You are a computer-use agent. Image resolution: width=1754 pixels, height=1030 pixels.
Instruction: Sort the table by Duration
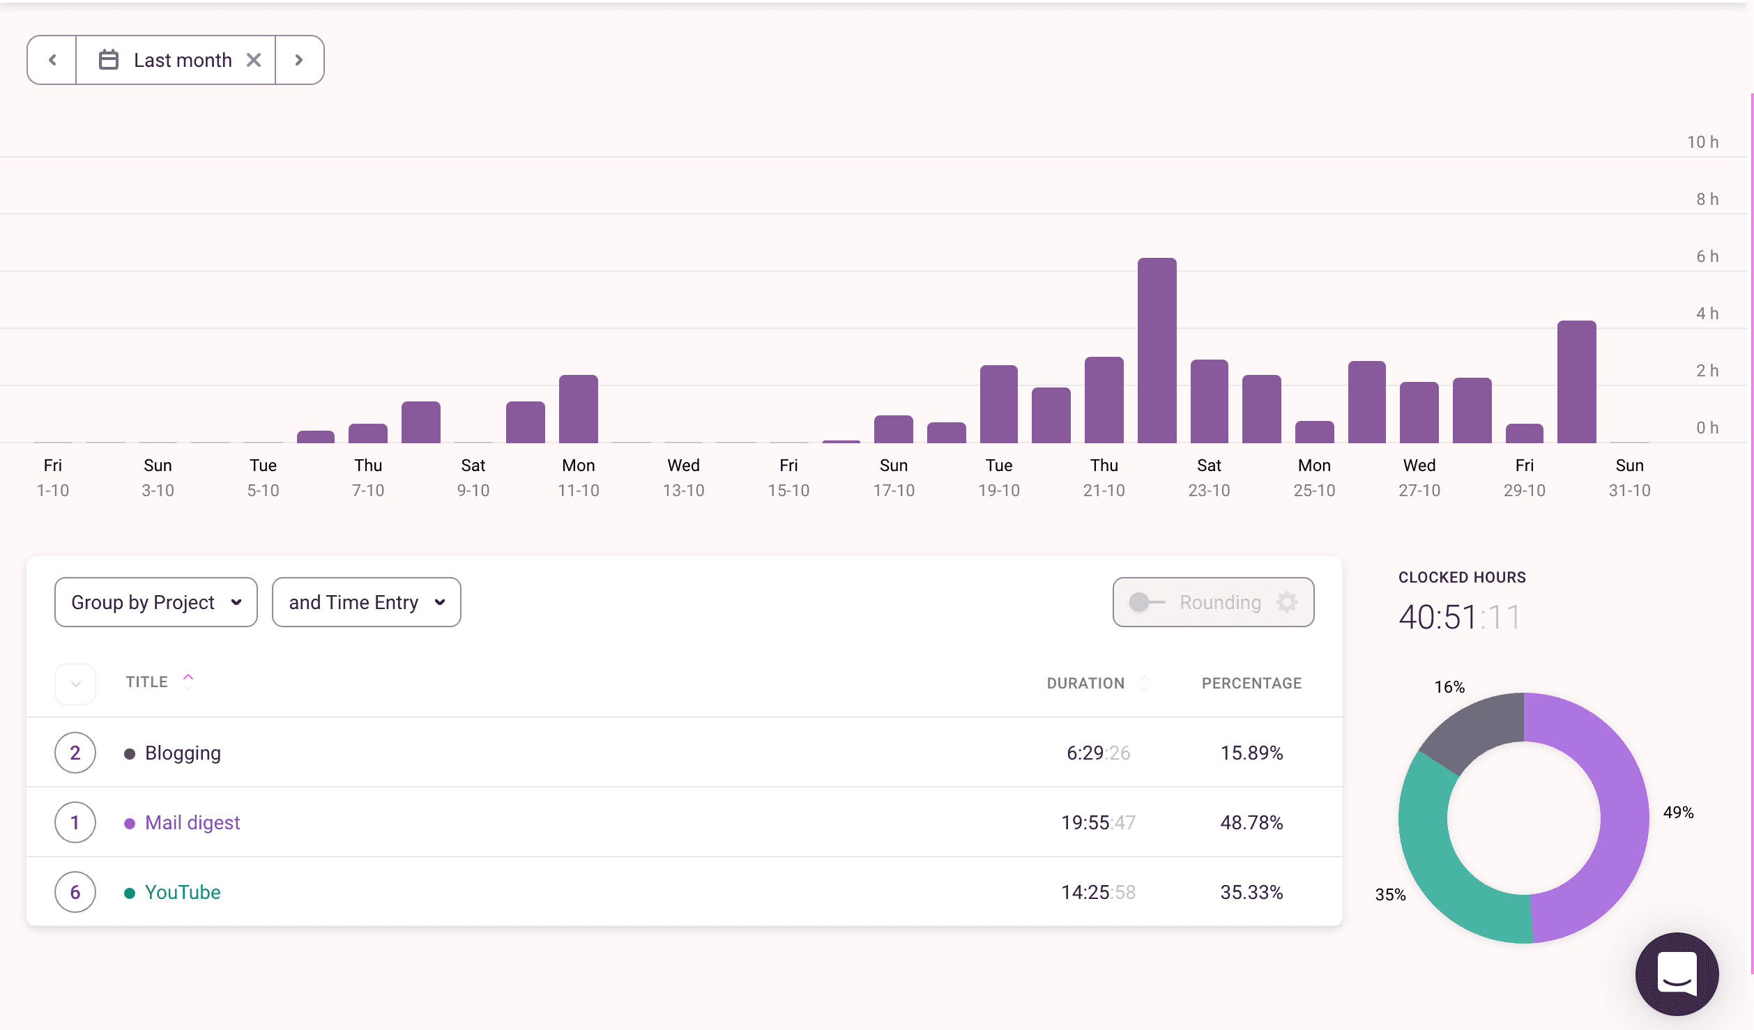click(x=1143, y=684)
